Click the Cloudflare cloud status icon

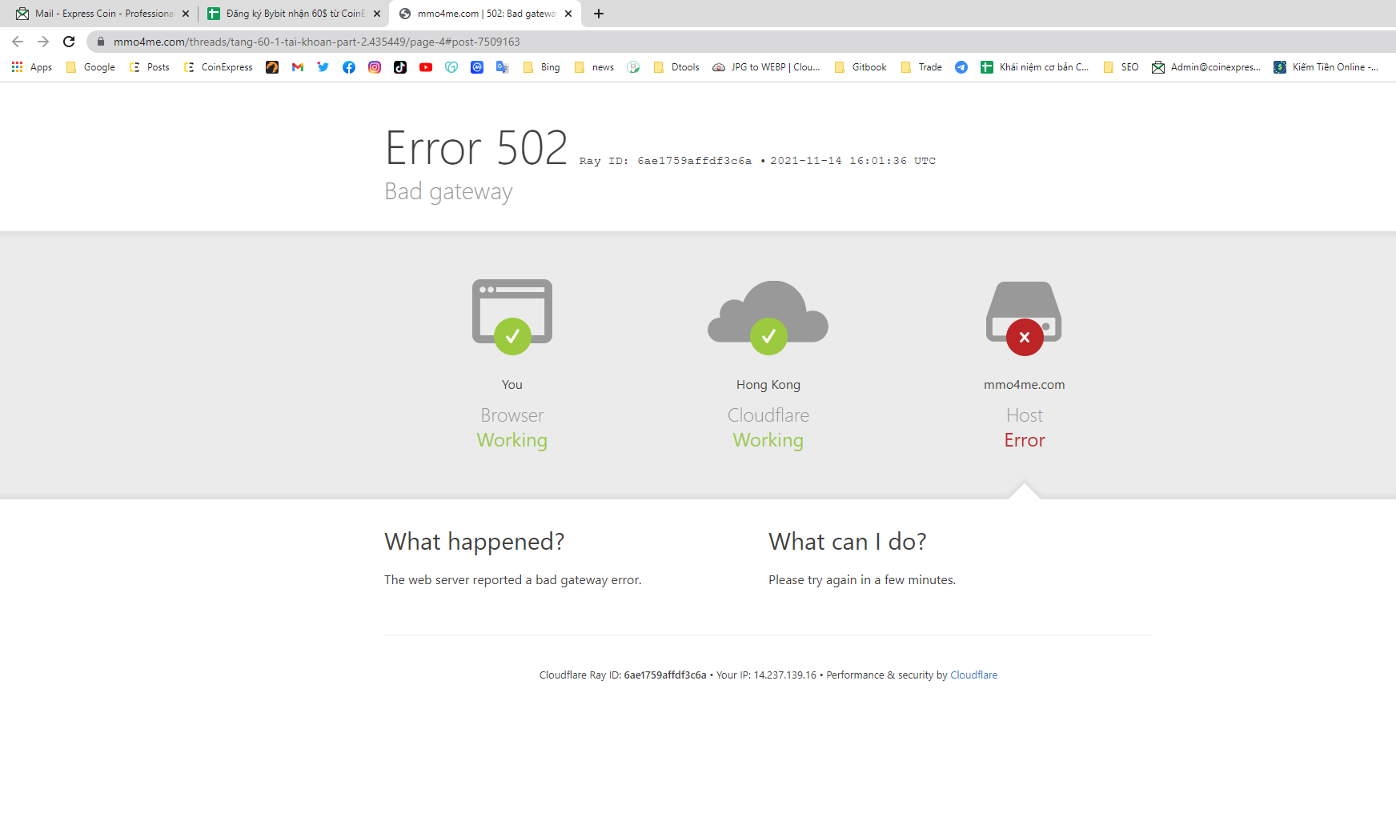[768, 317]
